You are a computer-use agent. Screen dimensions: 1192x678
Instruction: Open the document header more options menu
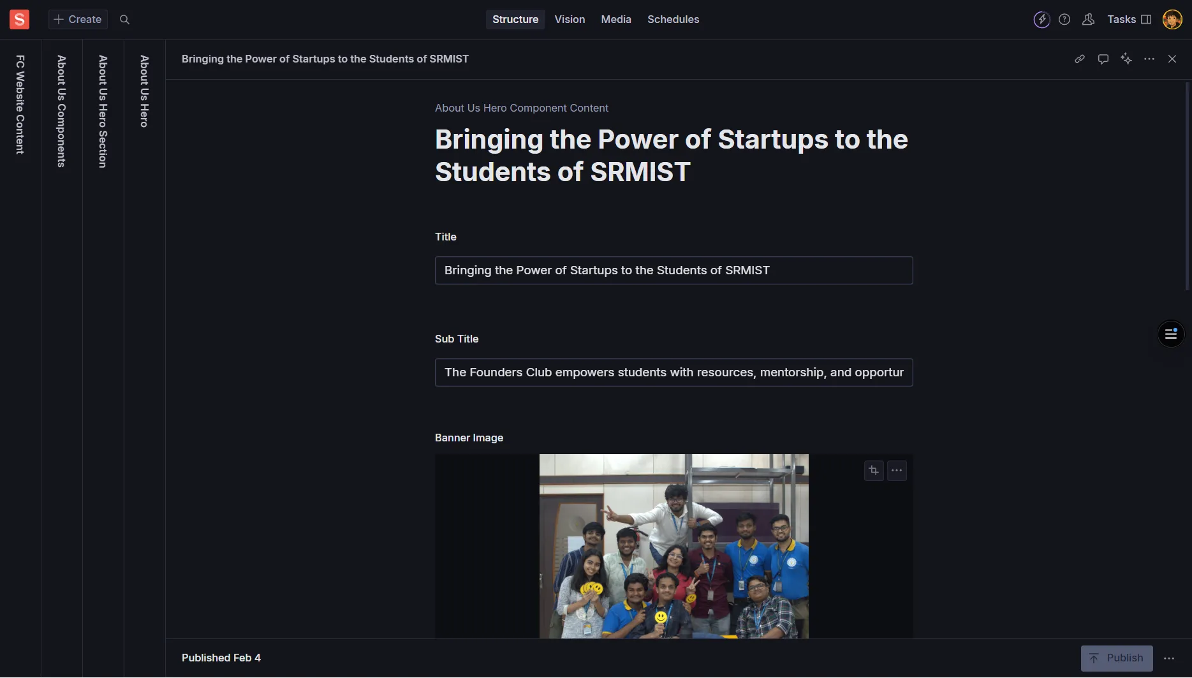(x=1149, y=59)
